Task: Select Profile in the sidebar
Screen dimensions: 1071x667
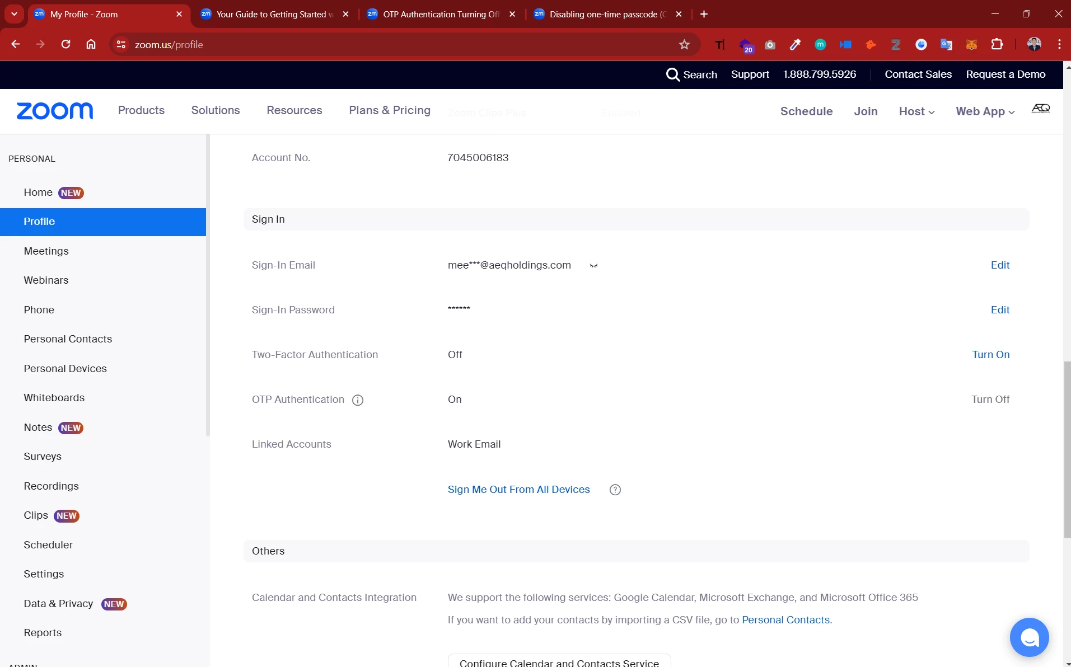Action: pyautogui.click(x=103, y=222)
